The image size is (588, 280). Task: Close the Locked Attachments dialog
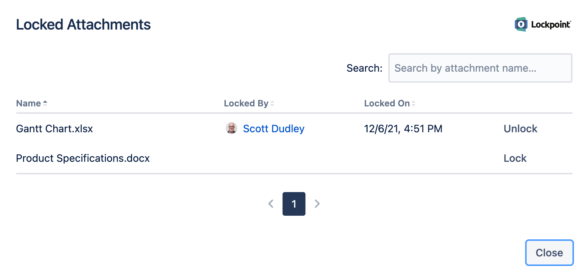click(x=549, y=253)
